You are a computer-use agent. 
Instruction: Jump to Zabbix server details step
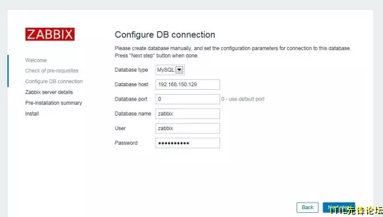(x=49, y=92)
